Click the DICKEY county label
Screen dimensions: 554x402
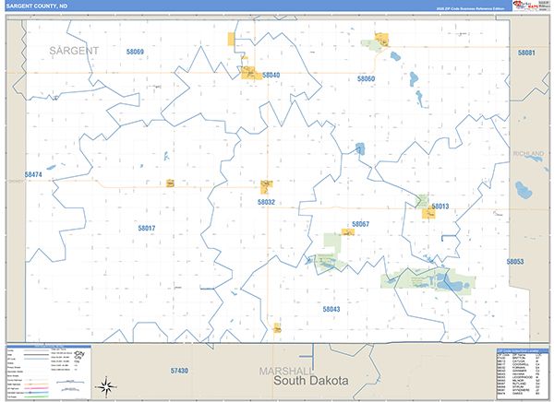(16, 181)
